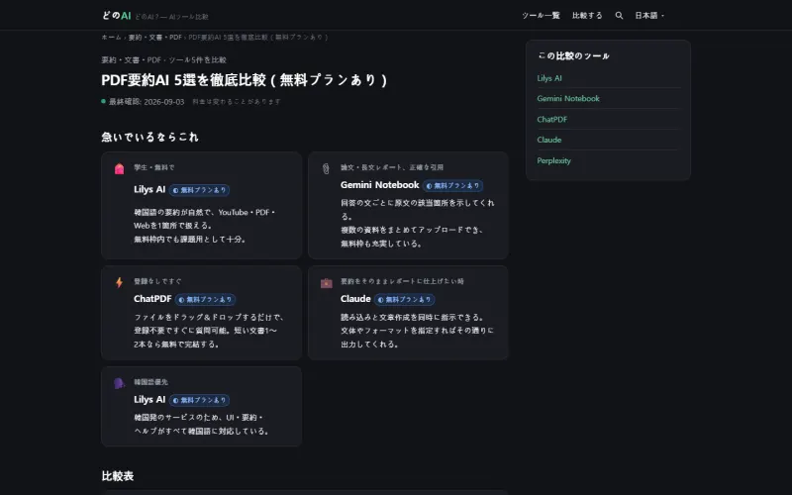Jump to Gemini Notebook in the sidebar tool list
Image resolution: width=792 pixels, height=495 pixels.
coord(568,98)
